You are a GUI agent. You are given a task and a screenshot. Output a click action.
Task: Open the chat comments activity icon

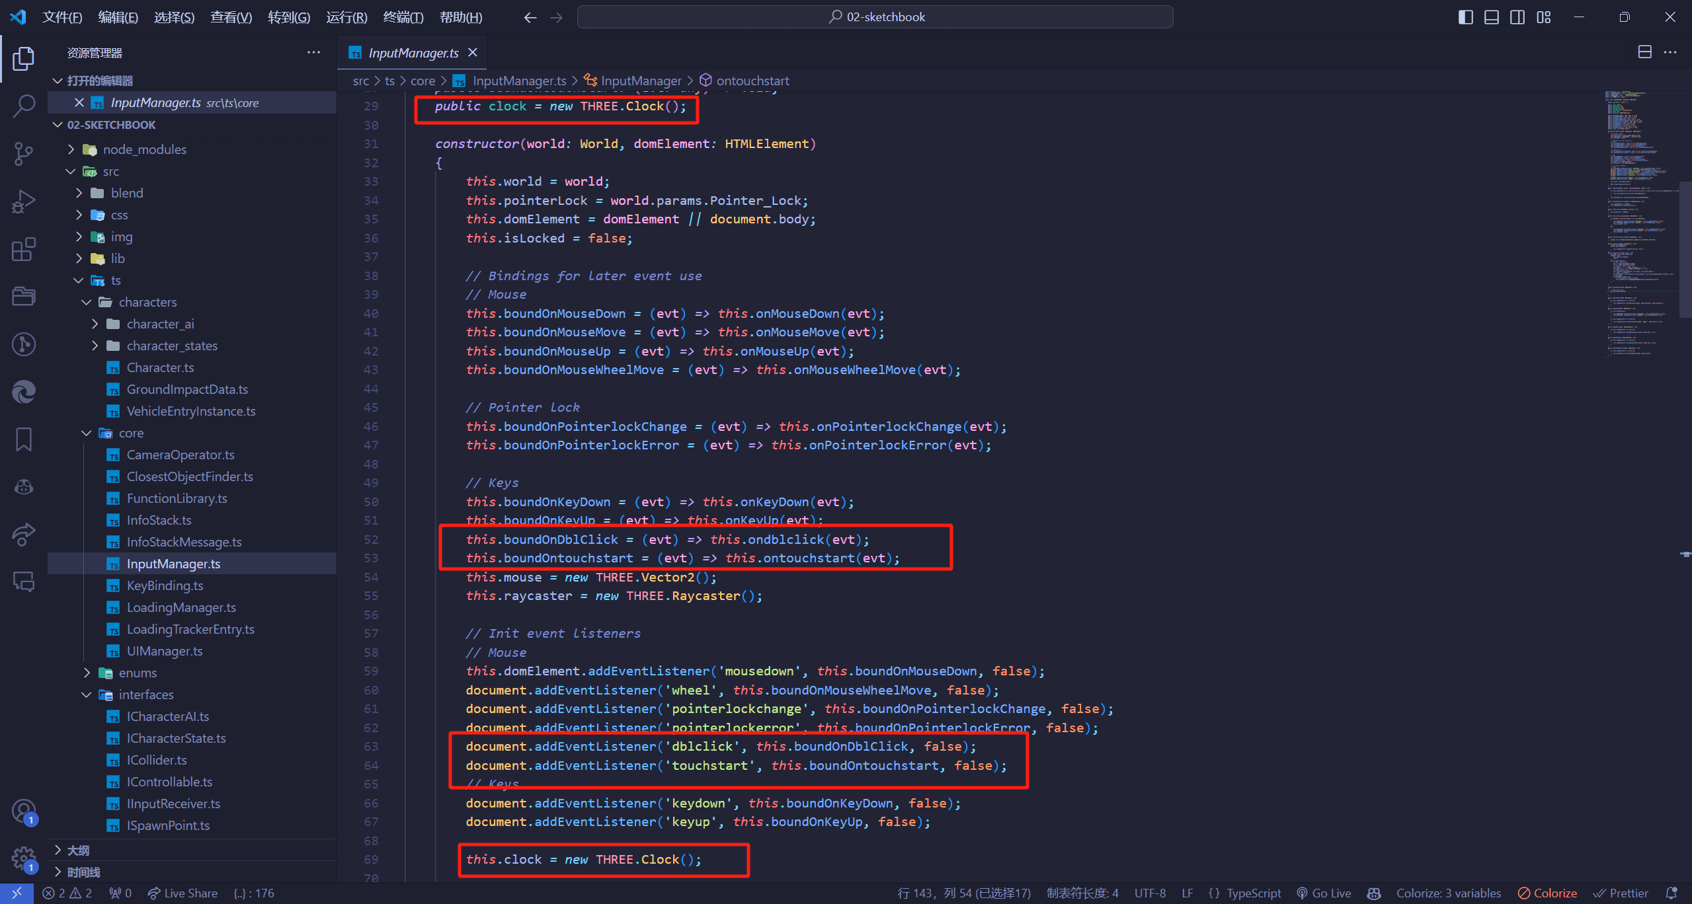(24, 582)
